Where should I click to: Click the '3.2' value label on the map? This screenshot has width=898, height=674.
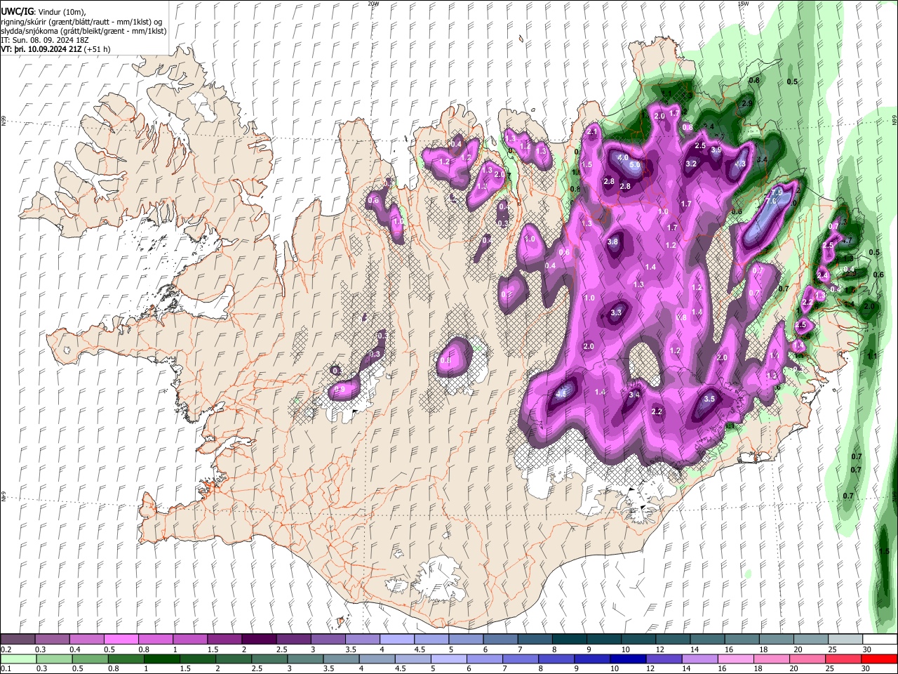coord(690,164)
